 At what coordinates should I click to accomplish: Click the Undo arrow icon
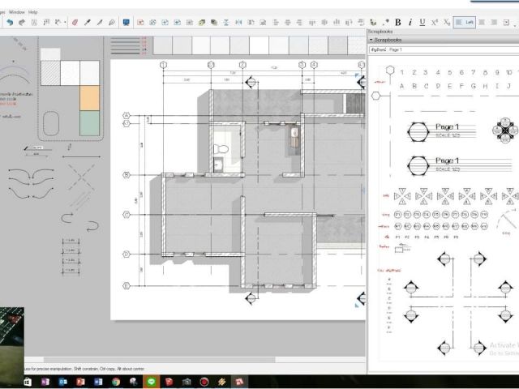[9, 23]
